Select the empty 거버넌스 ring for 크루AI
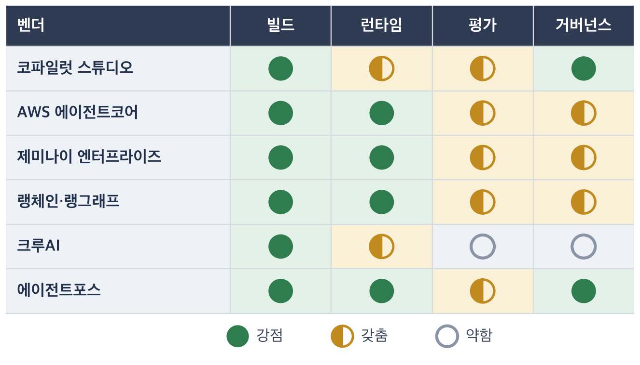This screenshot has height=365, width=640. click(584, 247)
